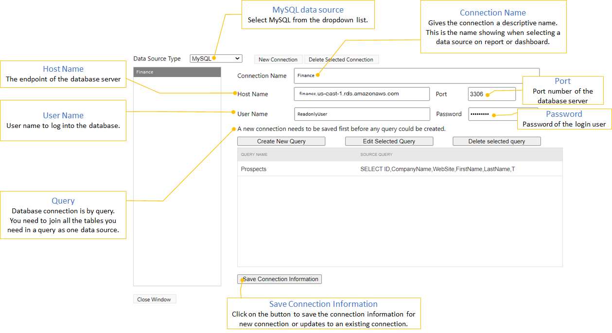The image size is (612, 333).
Task: Click the Delete selected query button
Action: click(497, 142)
